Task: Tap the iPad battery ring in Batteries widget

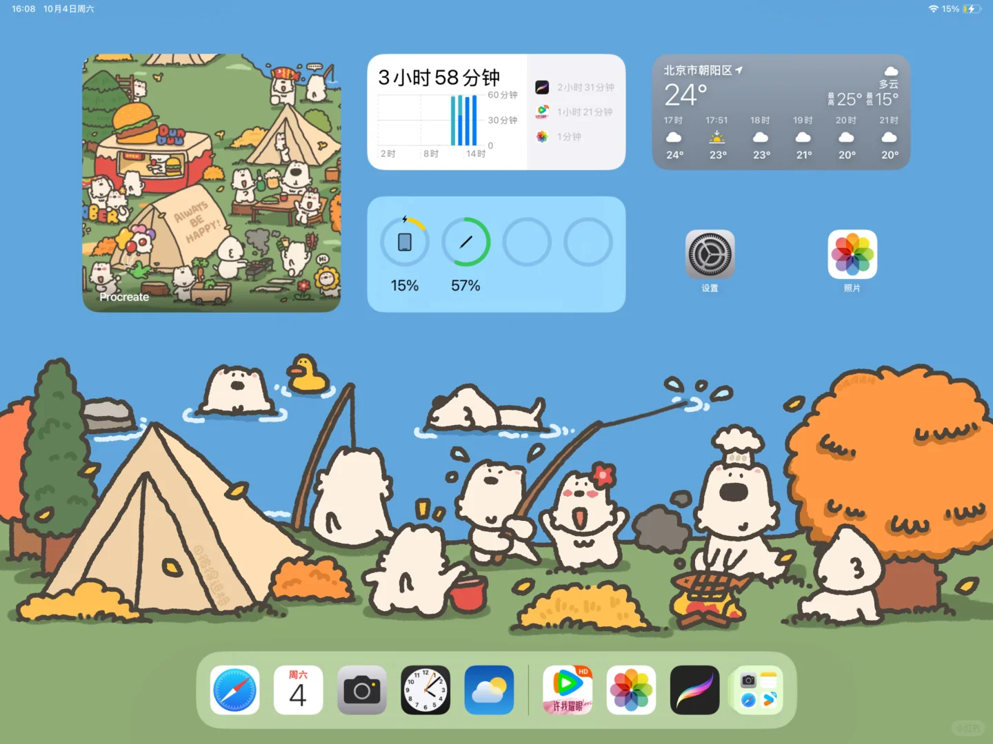Action: (x=405, y=242)
